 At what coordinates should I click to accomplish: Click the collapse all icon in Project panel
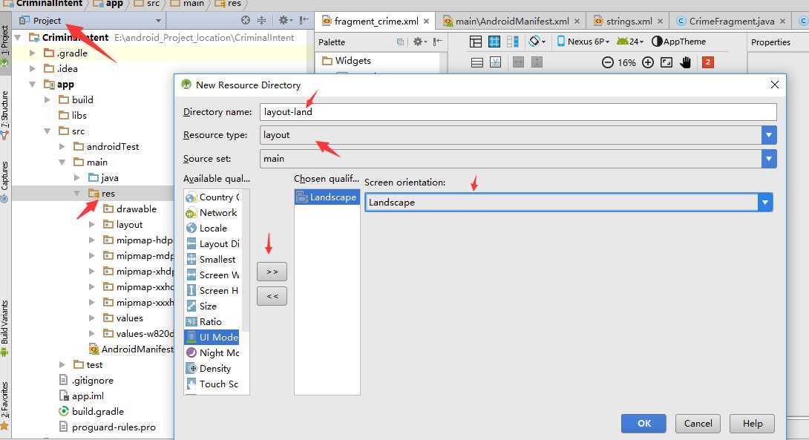(261, 20)
